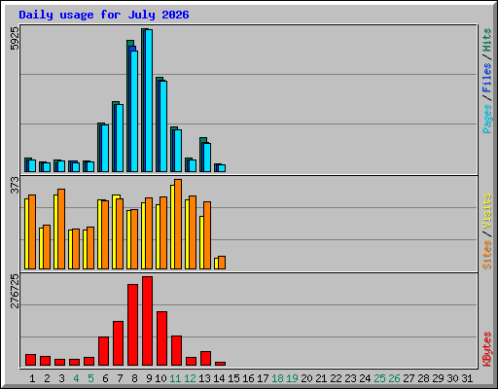Click the day 9 red KBytes bar
The width and height of the screenshot is (498, 389).
[147, 321]
